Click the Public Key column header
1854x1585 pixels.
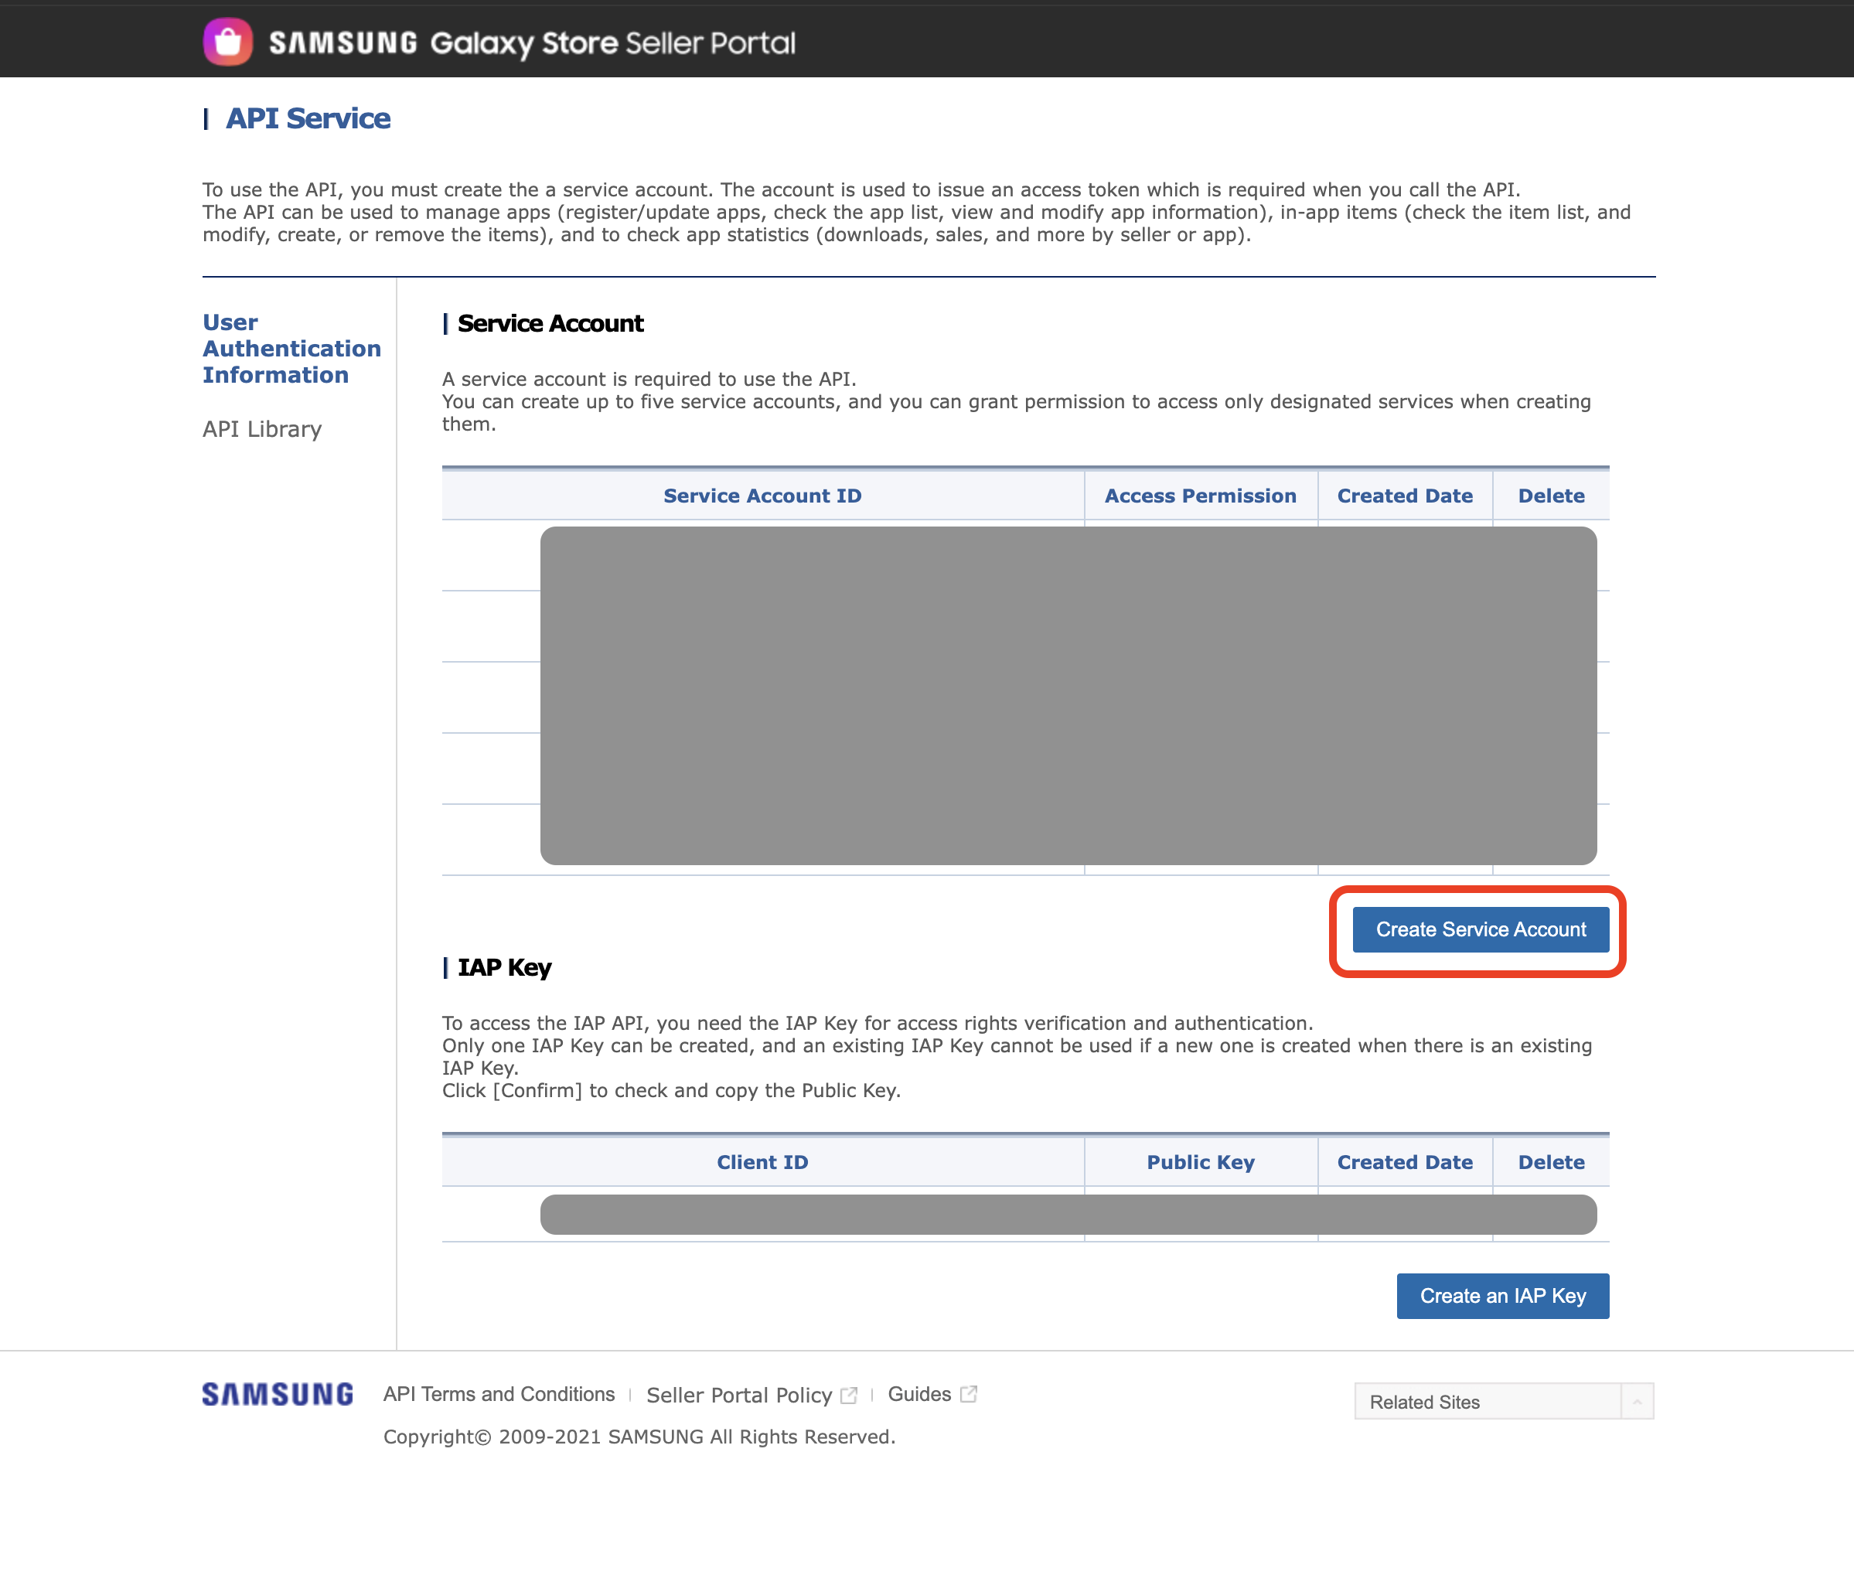click(x=1201, y=1161)
